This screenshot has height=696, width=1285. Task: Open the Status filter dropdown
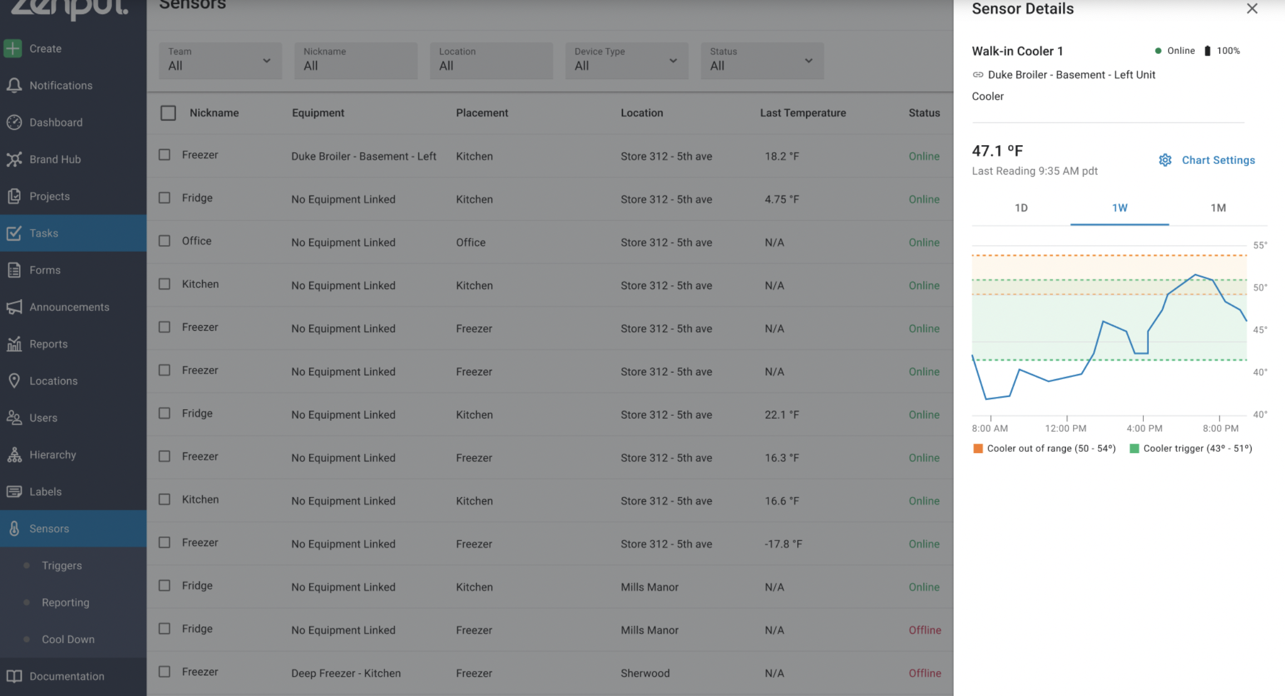(x=762, y=61)
